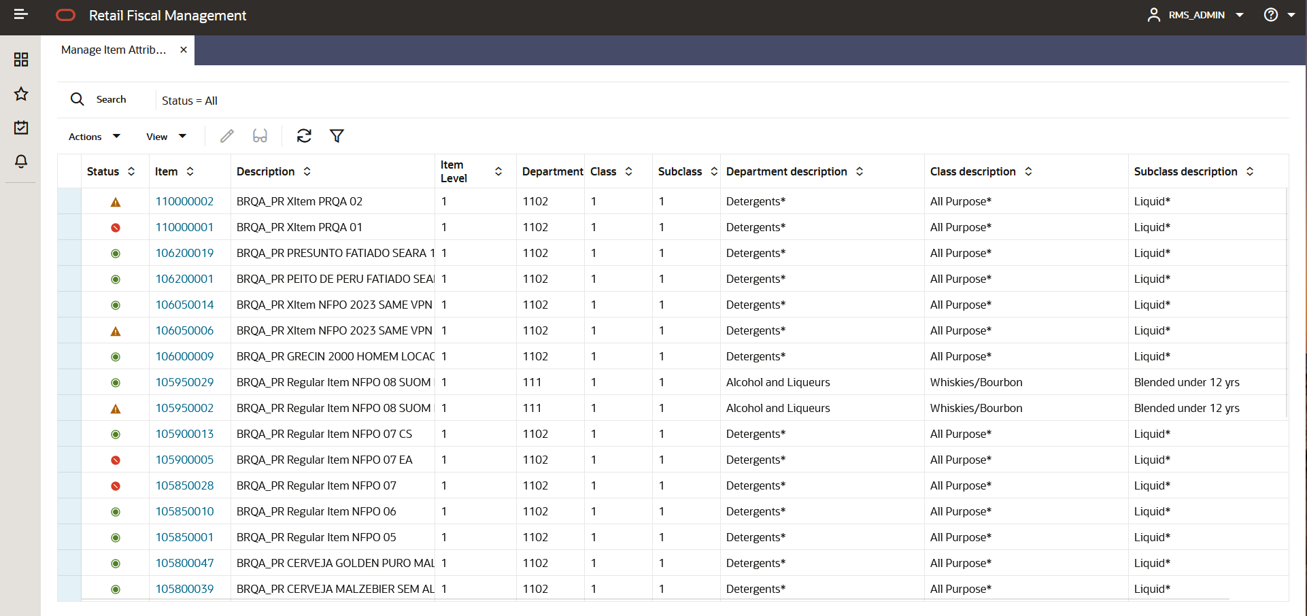Open item link 106200019

point(184,253)
